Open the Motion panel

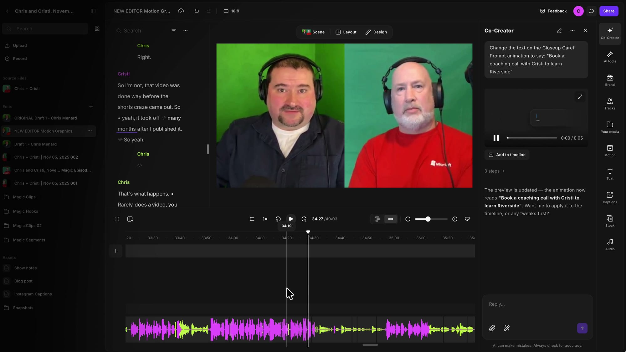click(610, 151)
